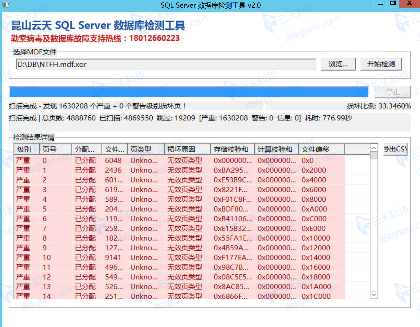Minimize the SQL Server detection tool window
Image resolution: width=420 pixels, height=327 pixels.
pos(381,4)
